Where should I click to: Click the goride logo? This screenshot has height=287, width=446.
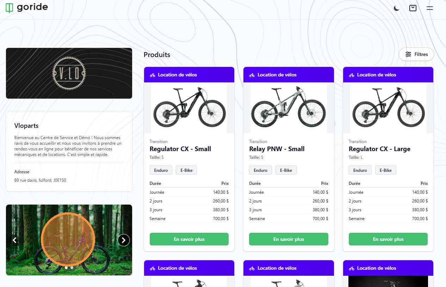point(27,7)
